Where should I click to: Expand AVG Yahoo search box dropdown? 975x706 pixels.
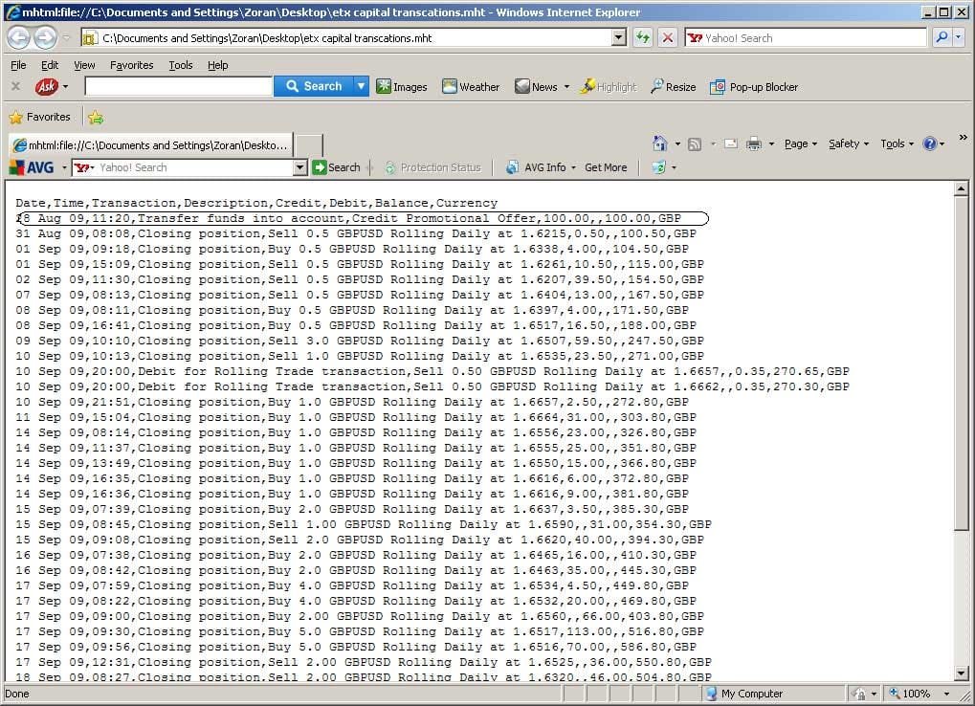pyautogui.click(x=300, y=167)
